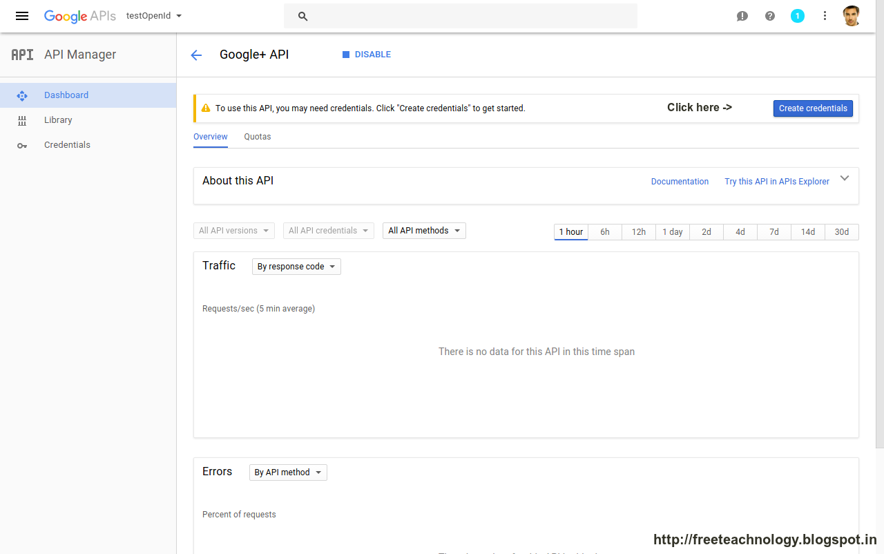
Task: Click the Google APIs logo
Action: pos(80,16)
